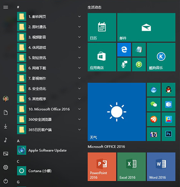180x187 pixels.
Task: Open Documents from the sidebar icon
Action: click(6, 113)
